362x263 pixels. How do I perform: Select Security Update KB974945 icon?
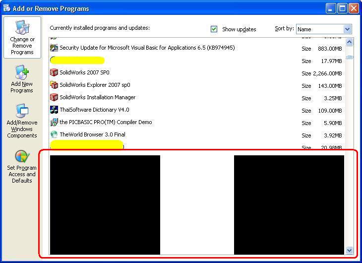(54, 48)
